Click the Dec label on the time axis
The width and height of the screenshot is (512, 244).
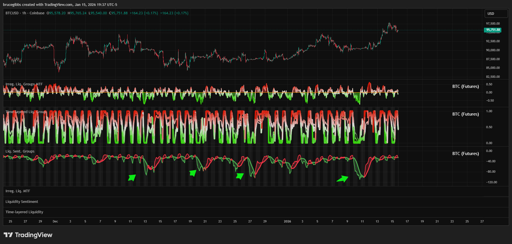pyautogui.click(x=55, y=221)
